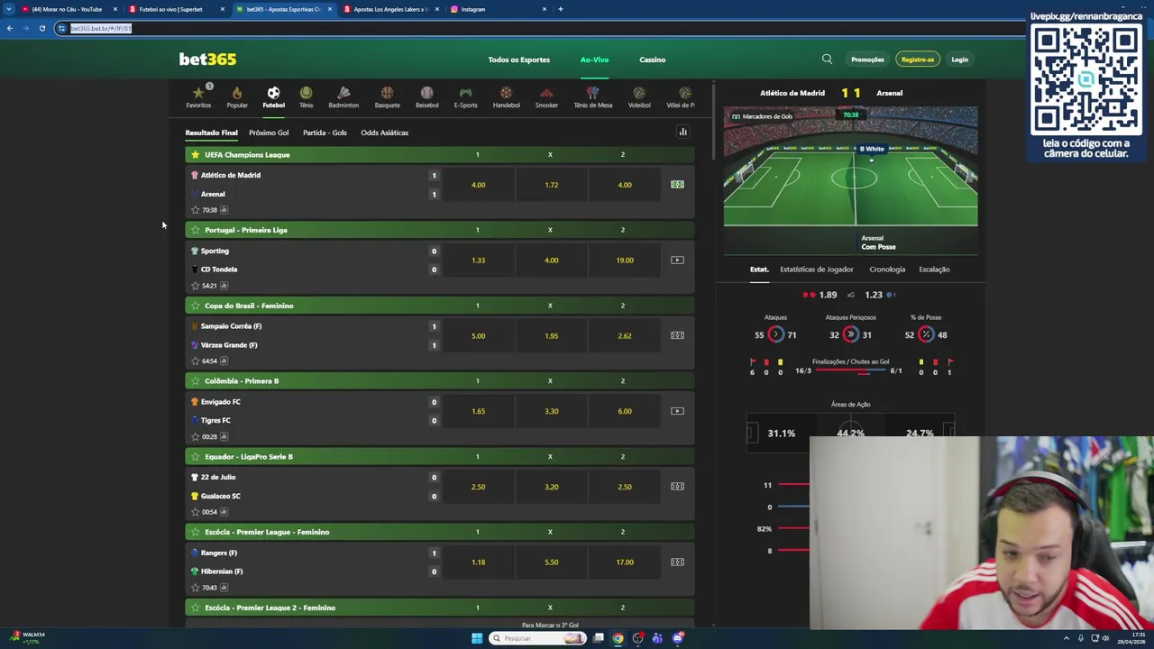Click the bet365 logo
Screen dimensions: 1154x649
[x=207, y=59]
